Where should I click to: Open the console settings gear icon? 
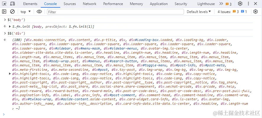pos(256,12)
